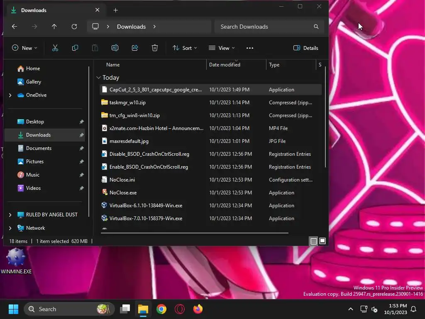Click the taskbar Search box
Screen dimensions: 425x319
click(69, 309)
